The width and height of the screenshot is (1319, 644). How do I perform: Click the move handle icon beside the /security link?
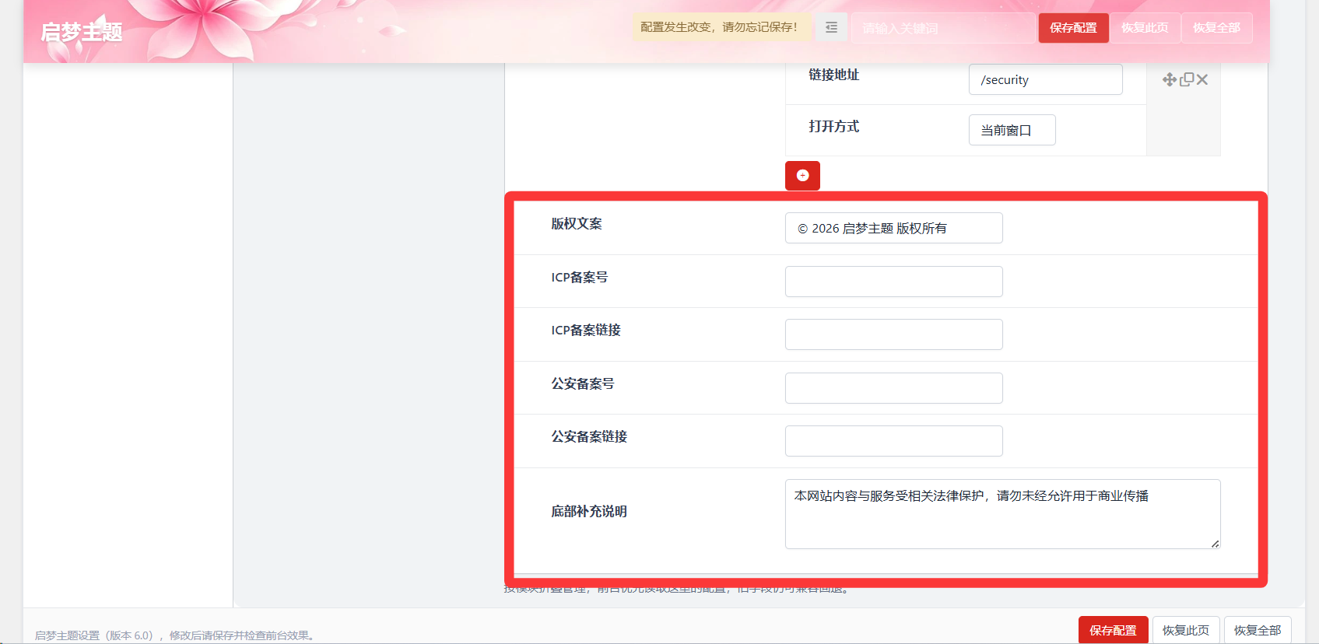coord(1169,79)
